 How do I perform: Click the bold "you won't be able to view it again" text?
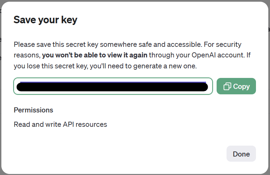click(x=95, y=55)
